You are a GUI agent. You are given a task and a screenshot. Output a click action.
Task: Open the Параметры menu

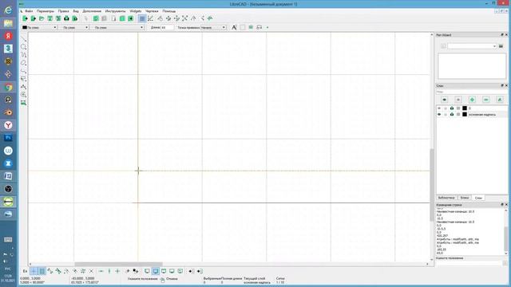pyautogui.click(x=46, y=11)
